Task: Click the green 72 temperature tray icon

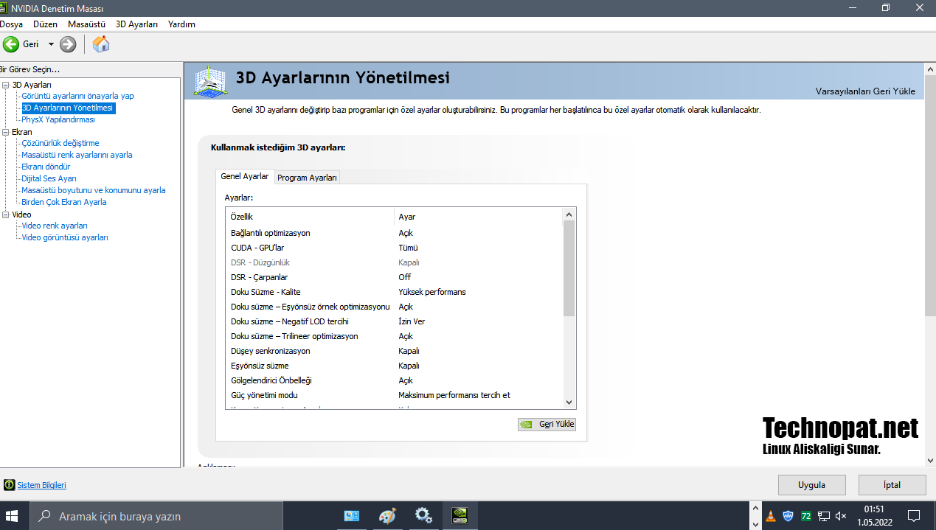Action: coord(806,516)
